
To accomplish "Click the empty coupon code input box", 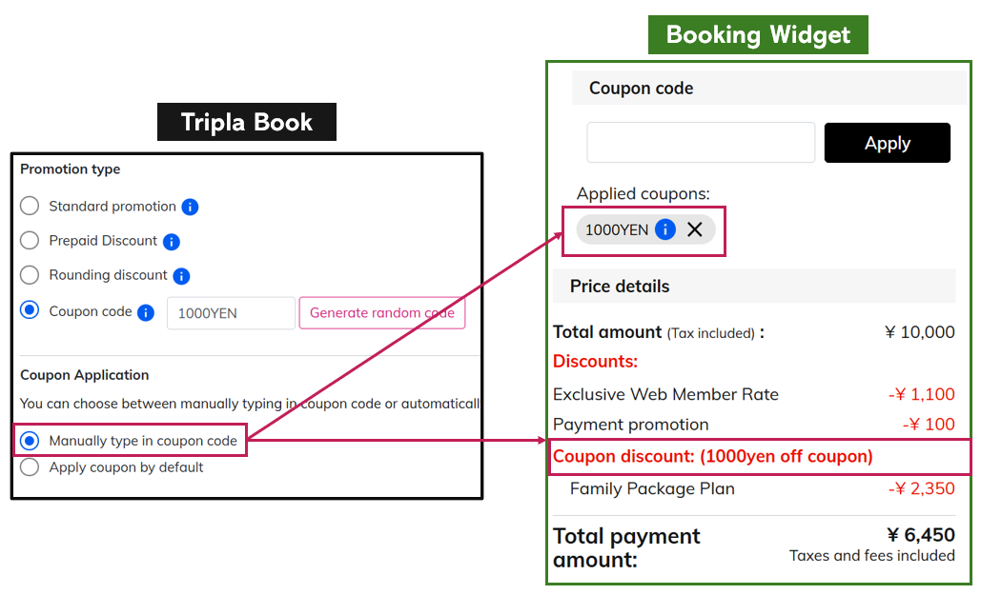I will coord(701,143).
